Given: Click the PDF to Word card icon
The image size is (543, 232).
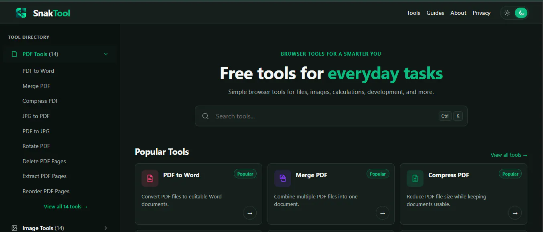Looking at the screenshot, I should click(150, 178).
